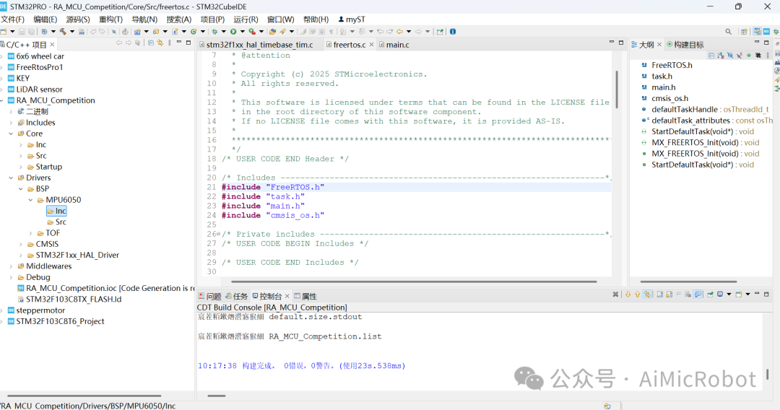The height and width of the screenshot is (410, 780).
Task: Open the Open Console dropdown arrow
Action: tap(747, 295)
